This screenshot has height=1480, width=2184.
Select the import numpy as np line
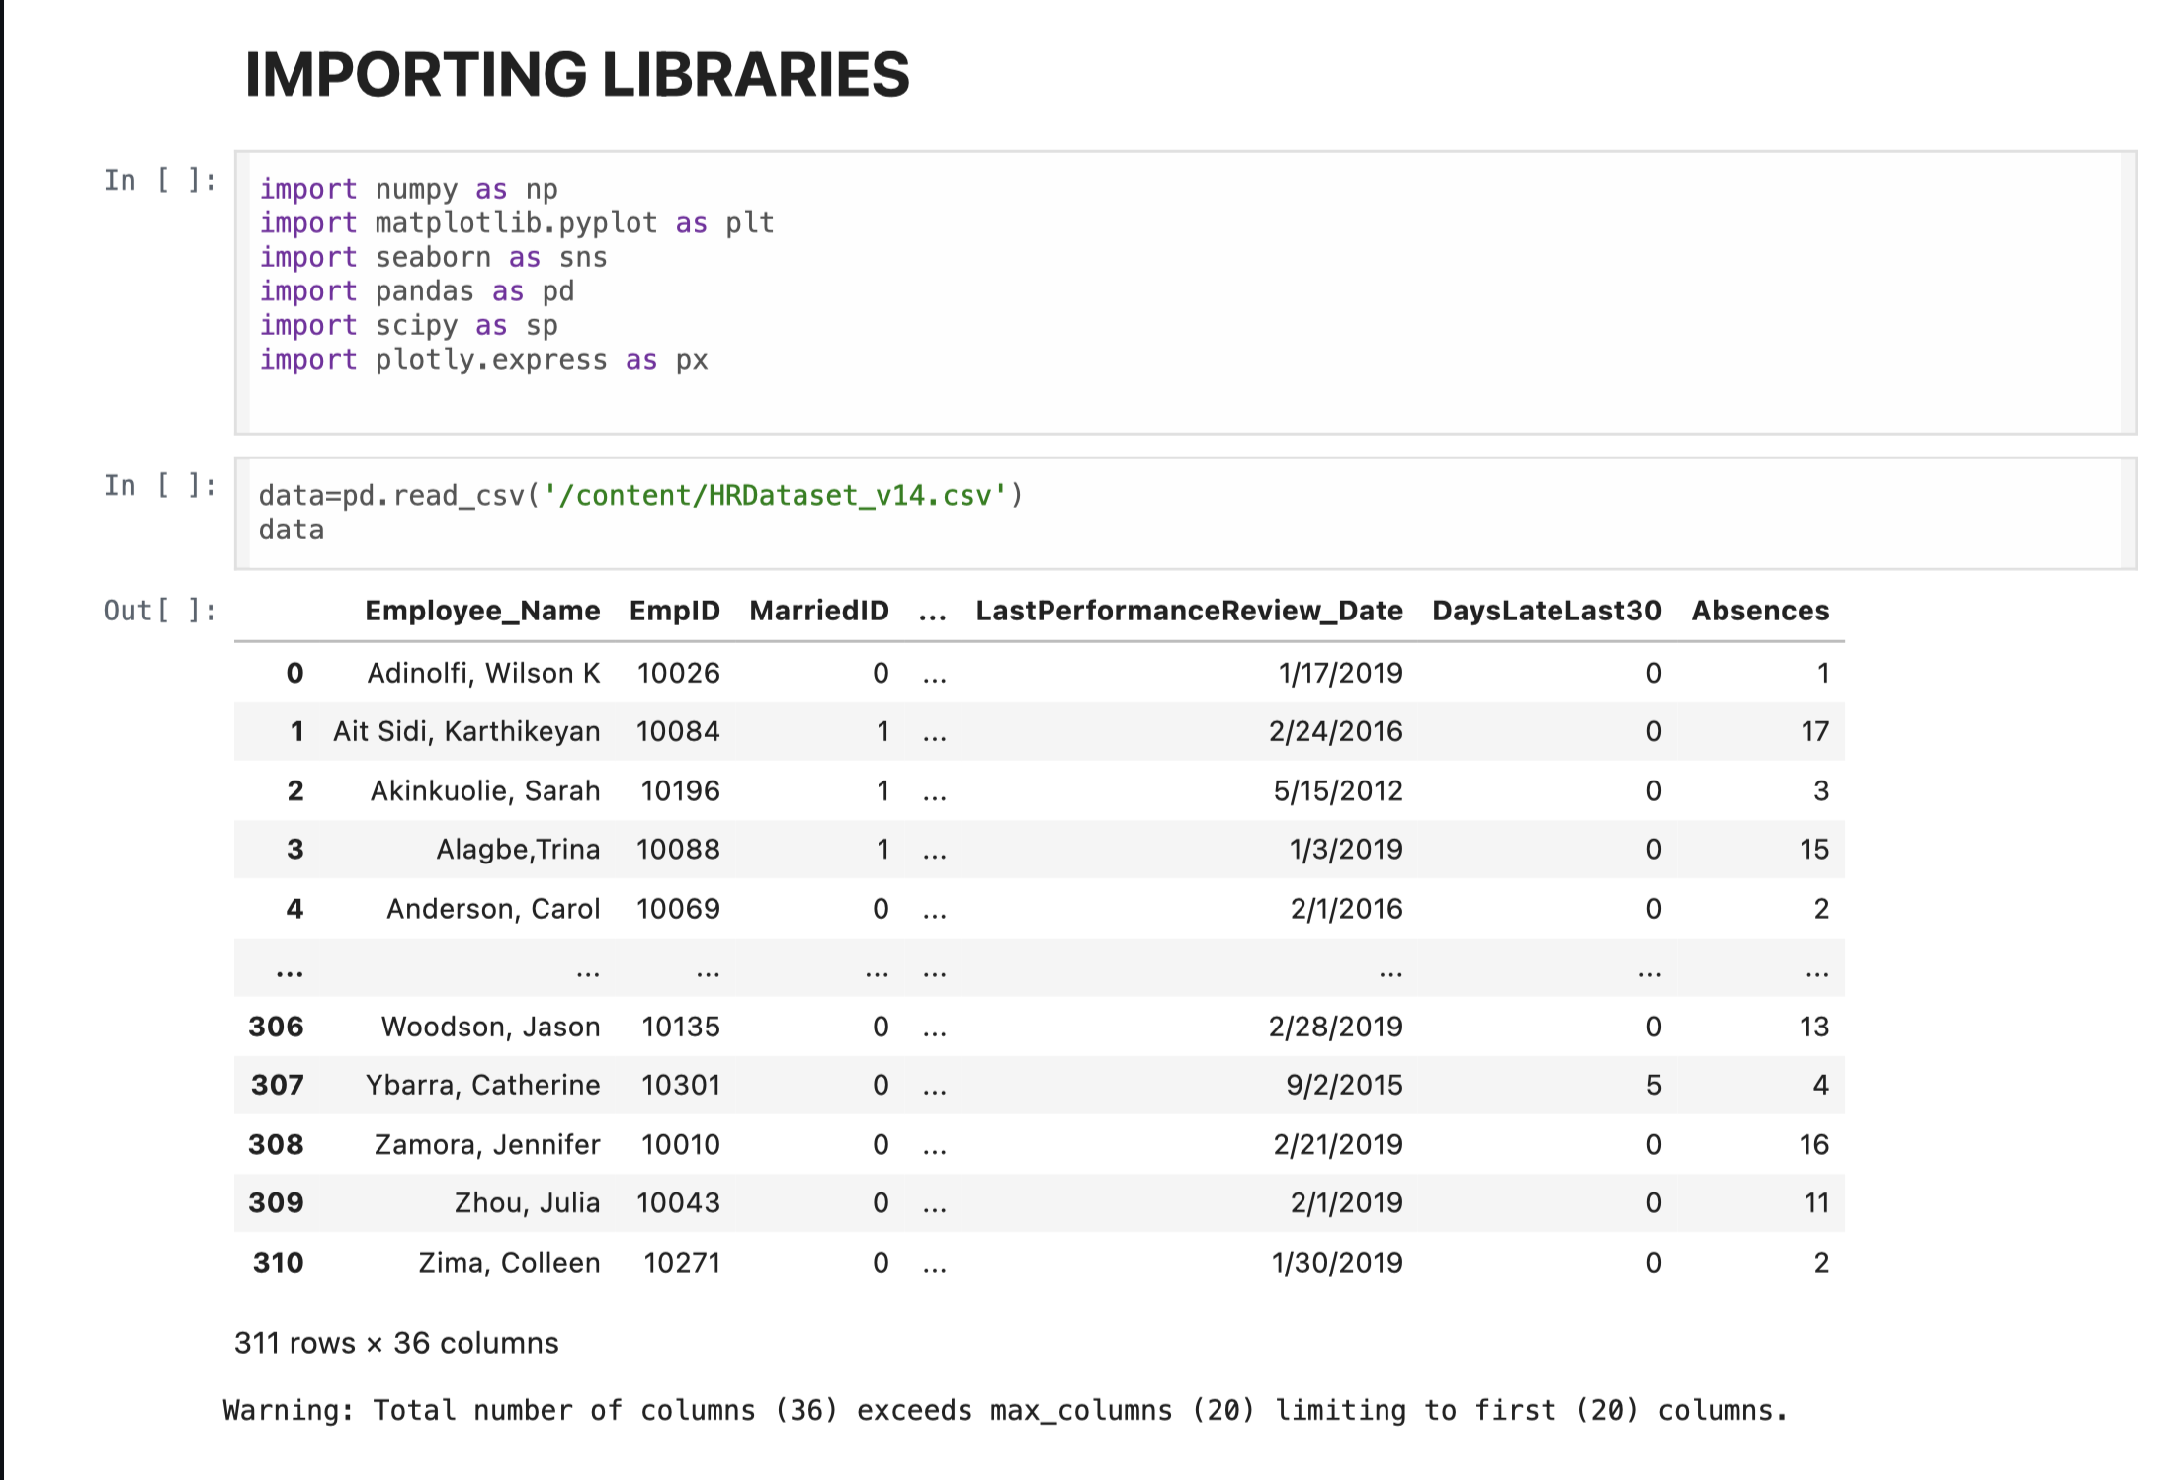(408, 189)
